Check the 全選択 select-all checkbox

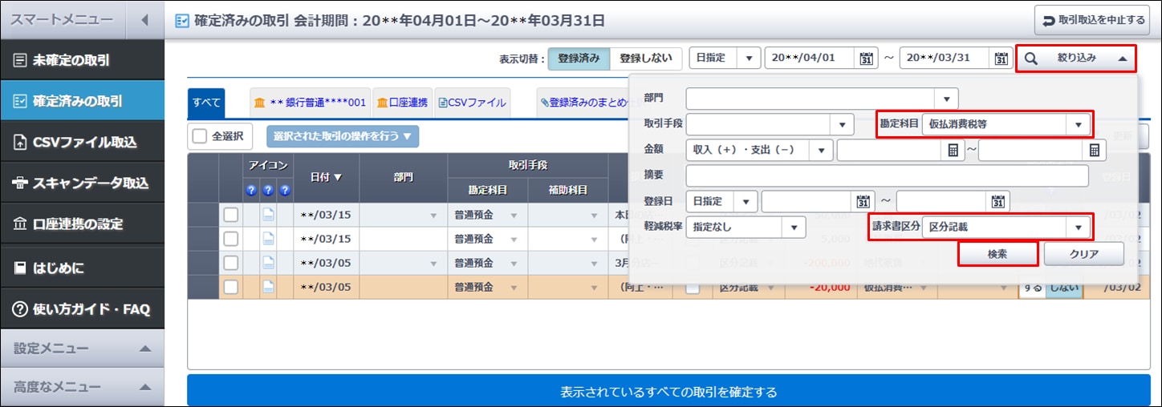pos(200,136)
